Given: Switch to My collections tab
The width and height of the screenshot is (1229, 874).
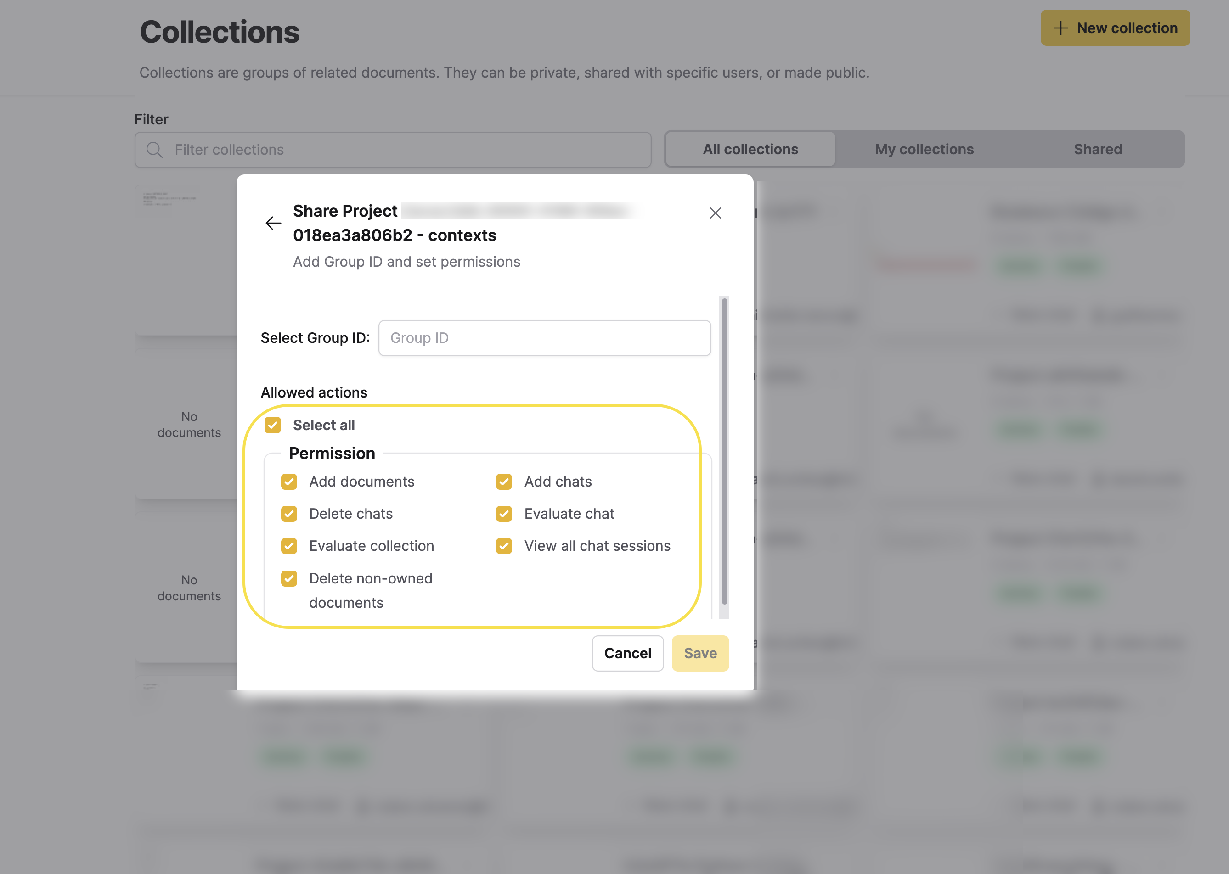Looking at the screenshot, I should point(924,149).
